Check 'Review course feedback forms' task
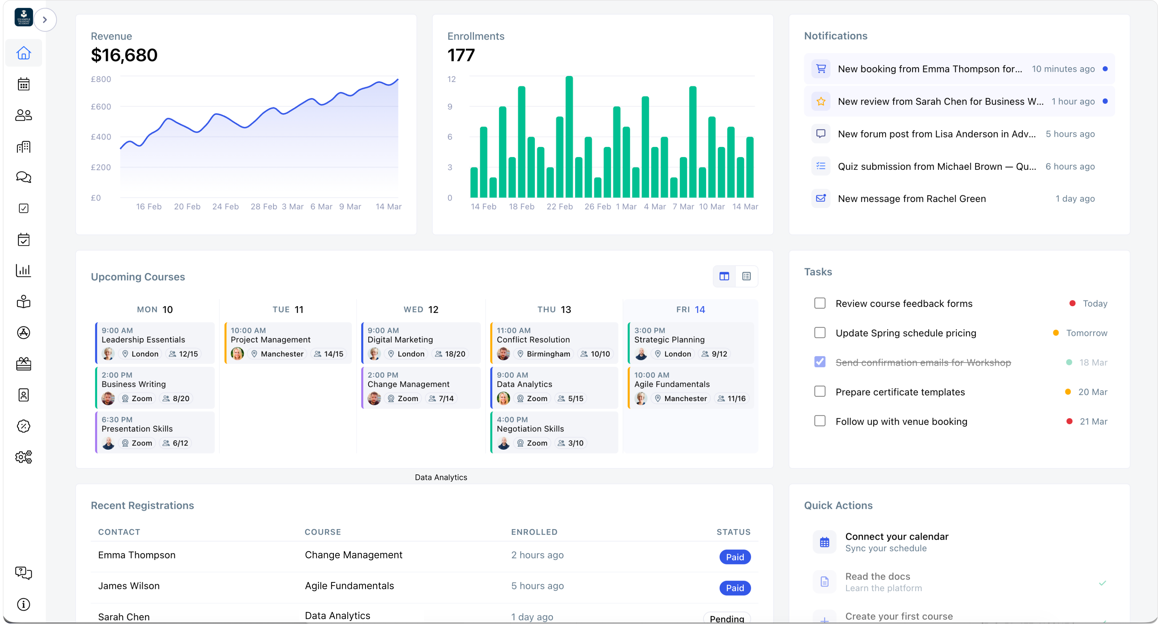 820,303
